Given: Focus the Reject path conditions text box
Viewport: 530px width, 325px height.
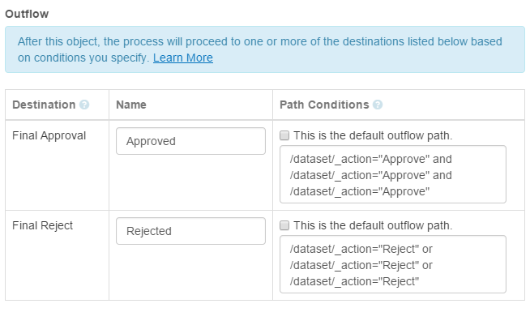Looking at the screenshot, I should click(x=393, y=264).
